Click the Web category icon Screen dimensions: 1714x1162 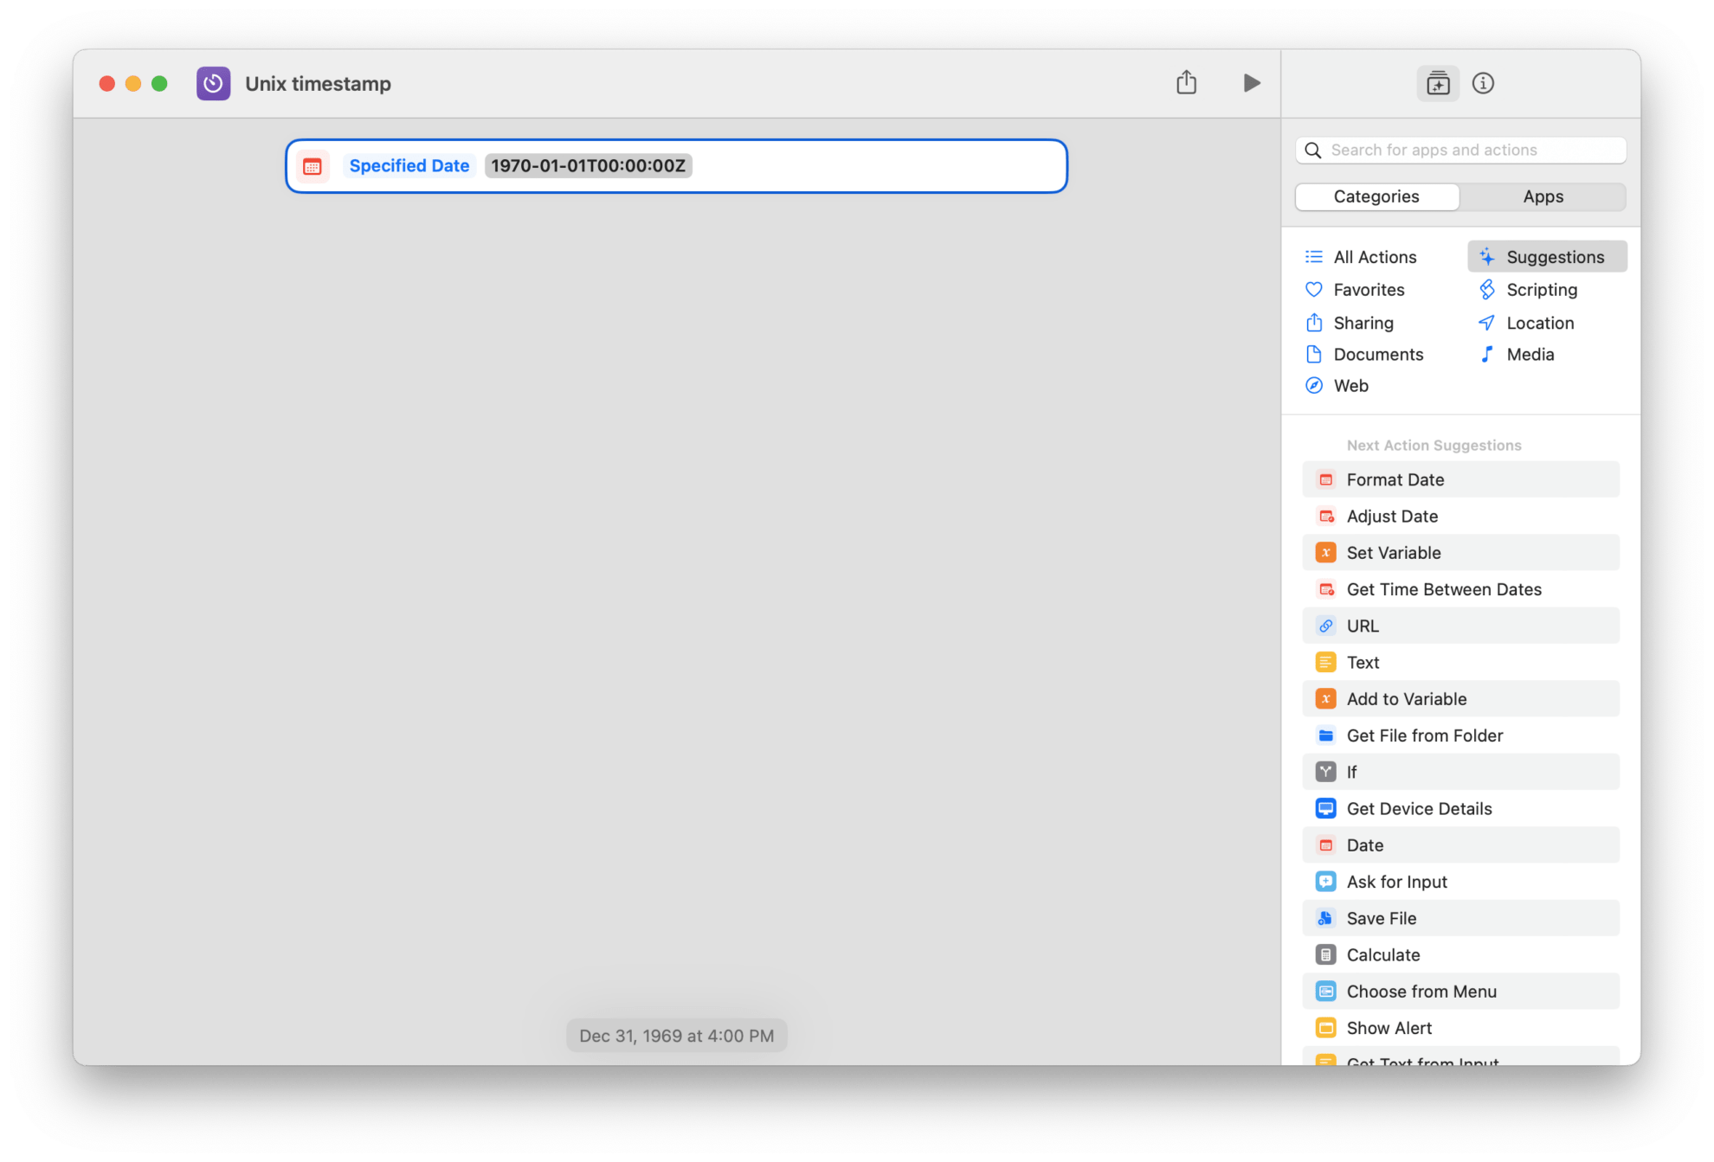point(1313,385)
